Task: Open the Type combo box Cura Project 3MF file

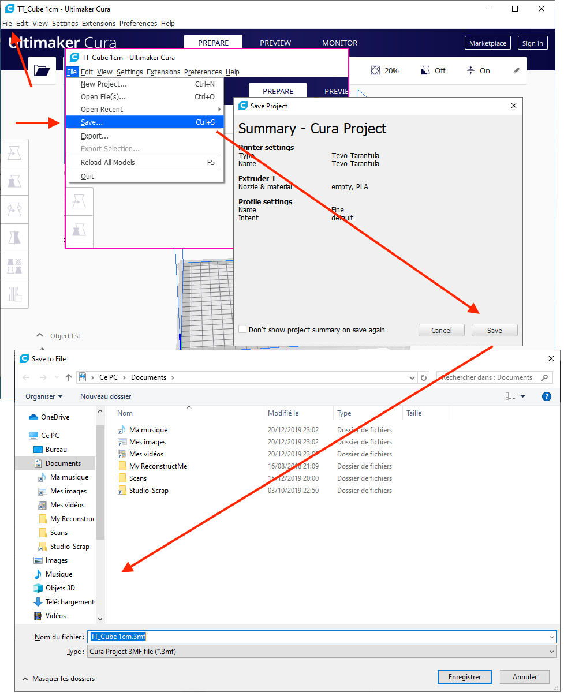Action: point(322,651)
